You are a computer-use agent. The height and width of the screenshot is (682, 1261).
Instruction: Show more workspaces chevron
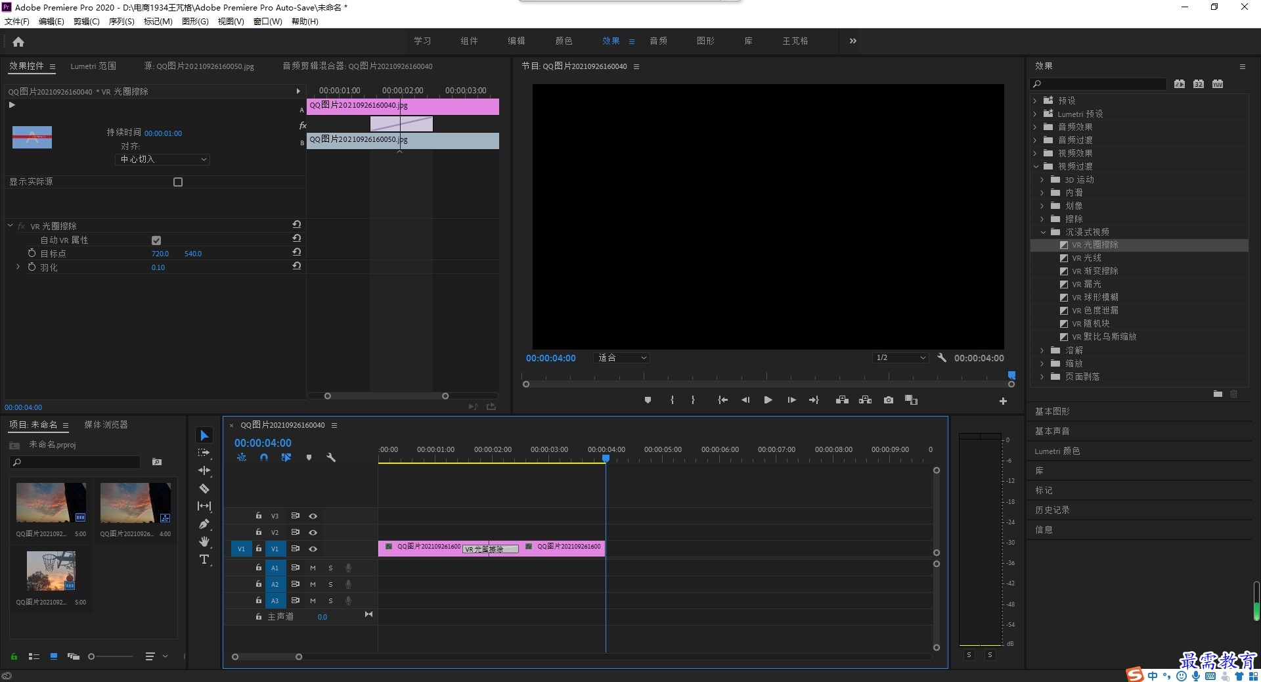[852, 41]
